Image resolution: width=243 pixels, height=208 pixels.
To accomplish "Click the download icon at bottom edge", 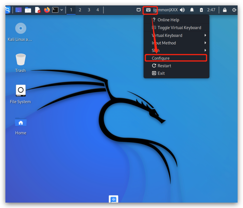I will (x=113, y=199).
